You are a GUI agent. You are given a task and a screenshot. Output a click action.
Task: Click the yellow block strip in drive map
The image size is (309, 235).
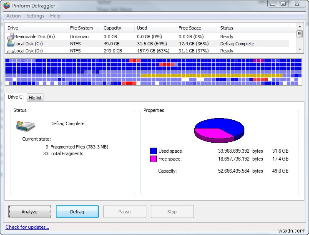[x=211, y=76]
